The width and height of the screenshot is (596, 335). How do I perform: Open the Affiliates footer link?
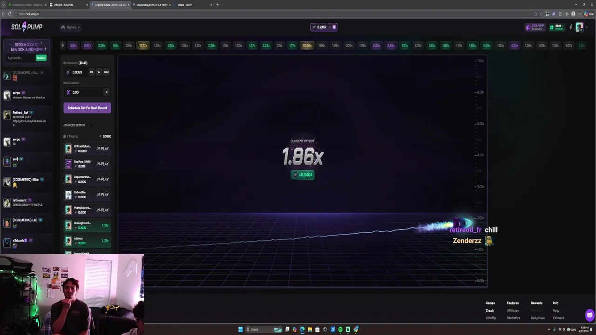coord(513,310)
